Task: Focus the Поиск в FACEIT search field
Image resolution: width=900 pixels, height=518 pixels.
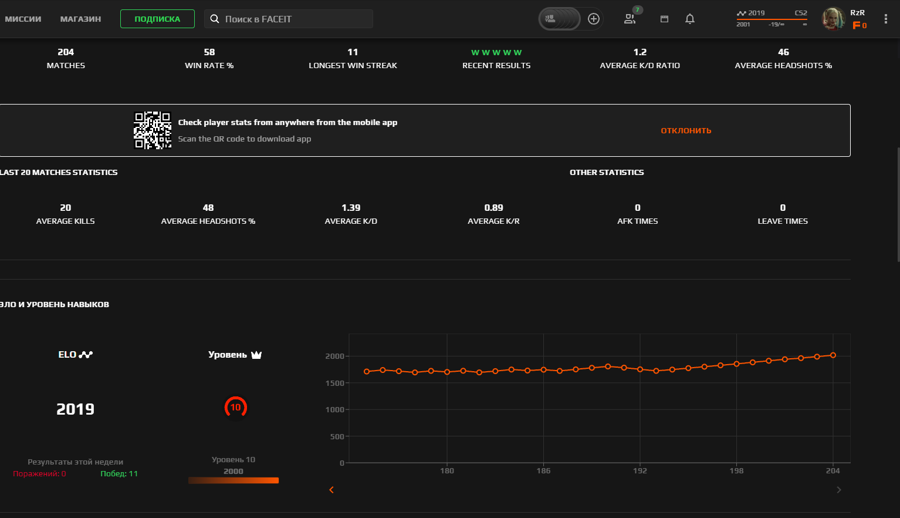Action: click(289, 19)
